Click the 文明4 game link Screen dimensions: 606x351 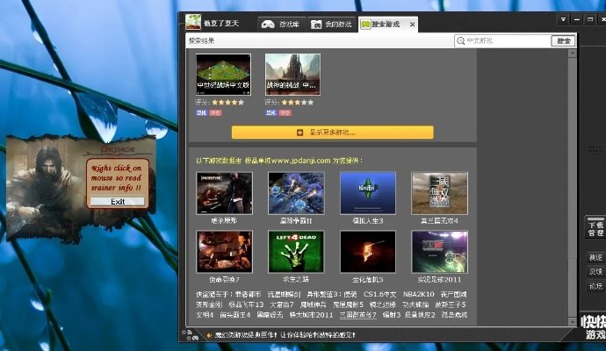pos(205,315)
